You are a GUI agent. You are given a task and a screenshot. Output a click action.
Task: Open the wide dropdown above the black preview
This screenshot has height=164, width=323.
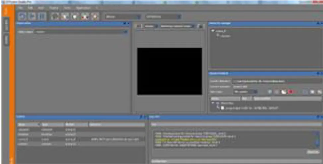177,26
